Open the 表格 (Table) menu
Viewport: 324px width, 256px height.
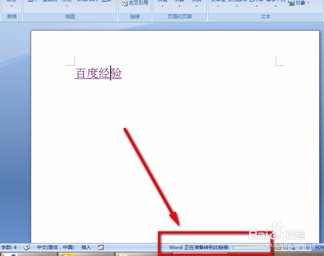pyautogui.click(x=11, y=3)
